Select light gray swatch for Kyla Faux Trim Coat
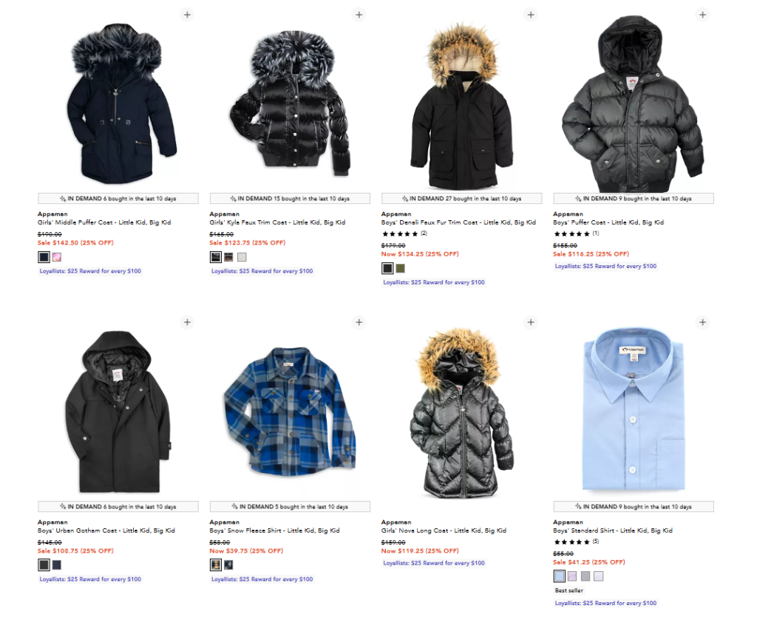Viewport: 757px width, 617px height. point(242,257)
